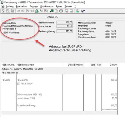Screen dimensions: 125x117
Task: Click the Gebührensumme field showing 100,00
Action: tap(64, 23)
